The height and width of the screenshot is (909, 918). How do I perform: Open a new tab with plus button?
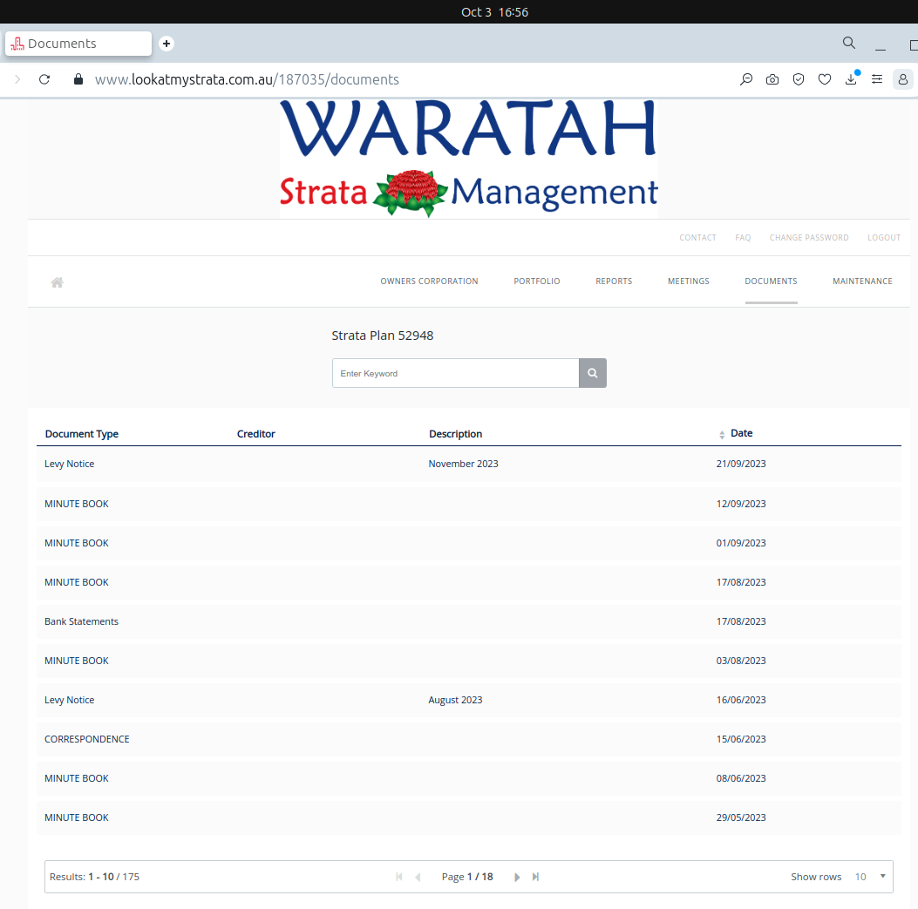coord(167,44)
